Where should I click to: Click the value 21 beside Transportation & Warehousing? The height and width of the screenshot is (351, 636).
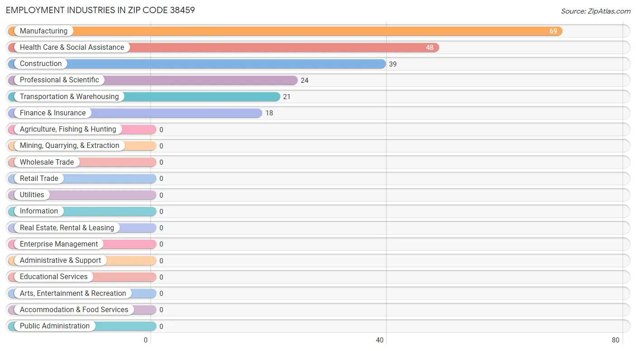tap(287, 97)
